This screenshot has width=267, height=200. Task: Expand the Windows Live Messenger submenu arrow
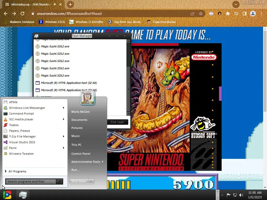click(x=64, y=108)
